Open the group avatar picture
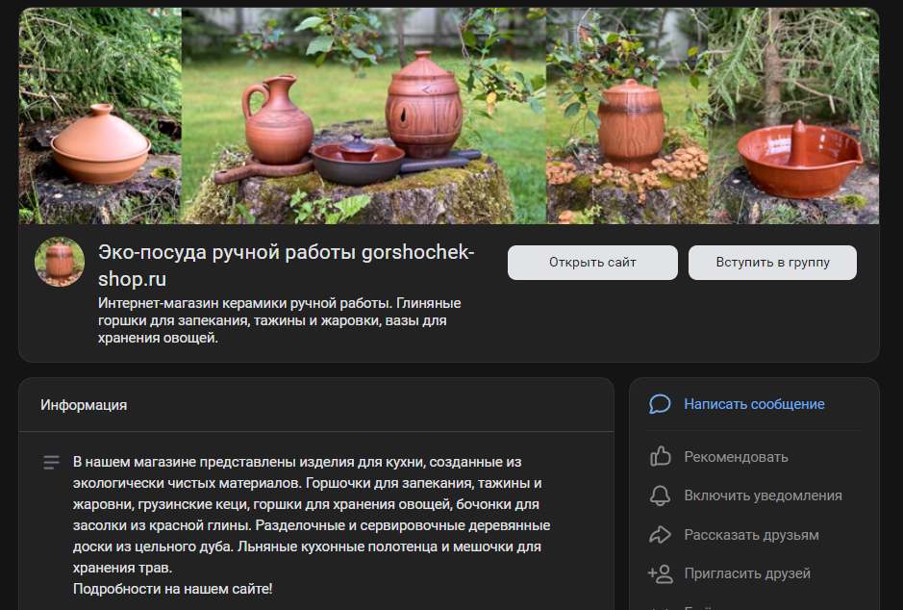 (x=60, y=262)
